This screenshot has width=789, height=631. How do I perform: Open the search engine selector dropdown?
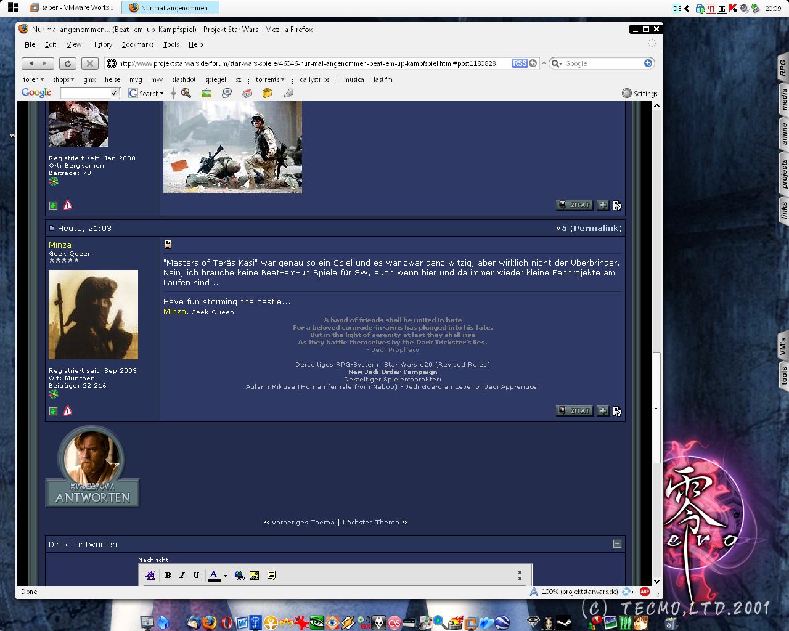[x=556, y=63]
